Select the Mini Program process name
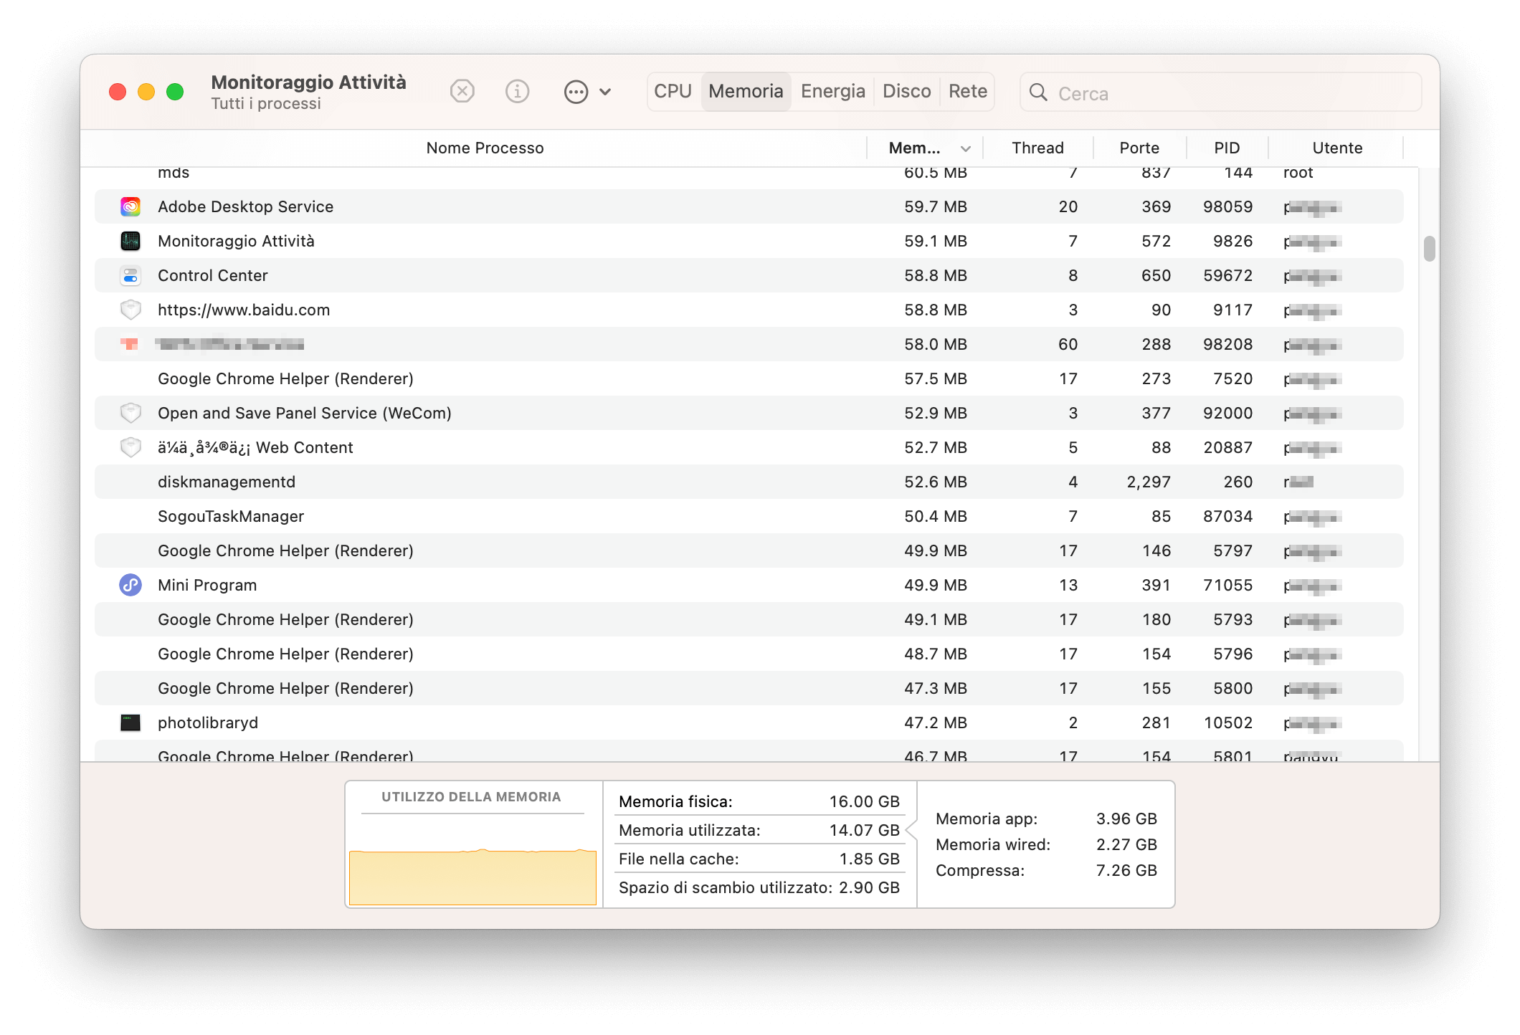The width and height of the screenshot is (1520, 1035). pos(207,585)
